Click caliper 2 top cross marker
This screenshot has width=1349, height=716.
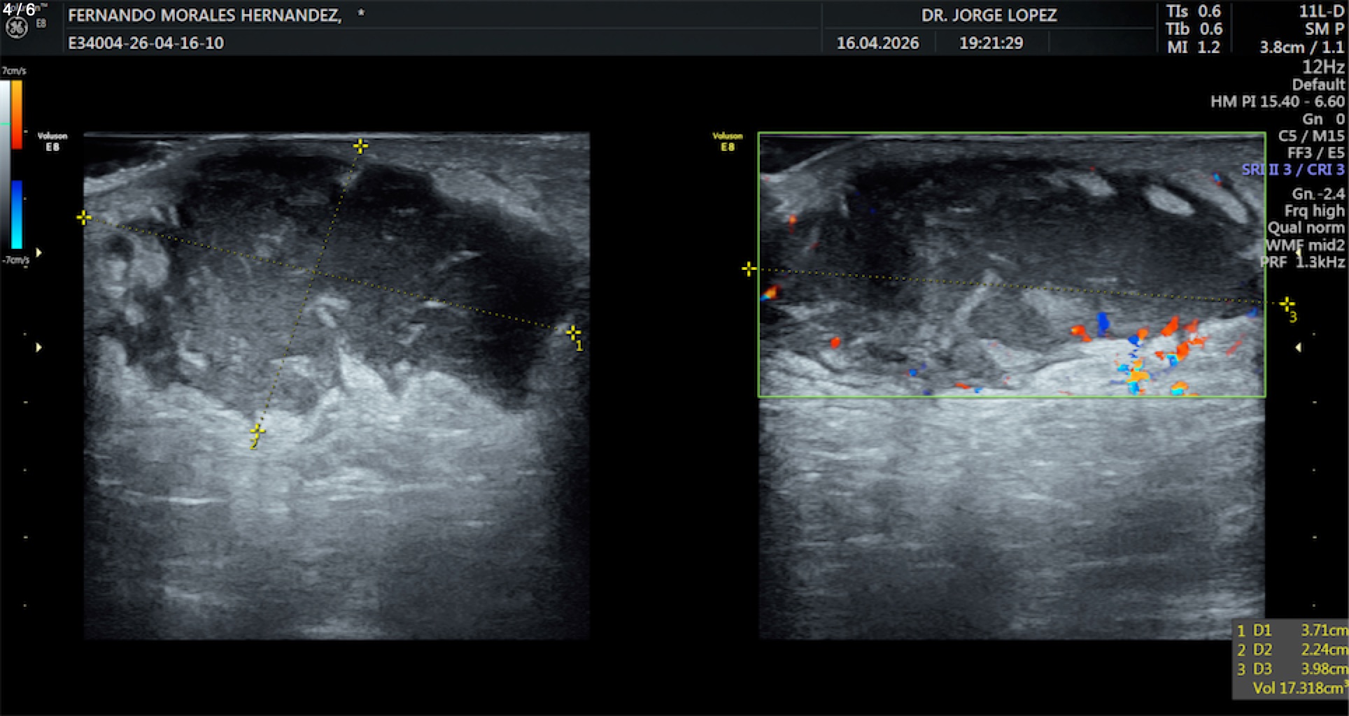(360, 146)
